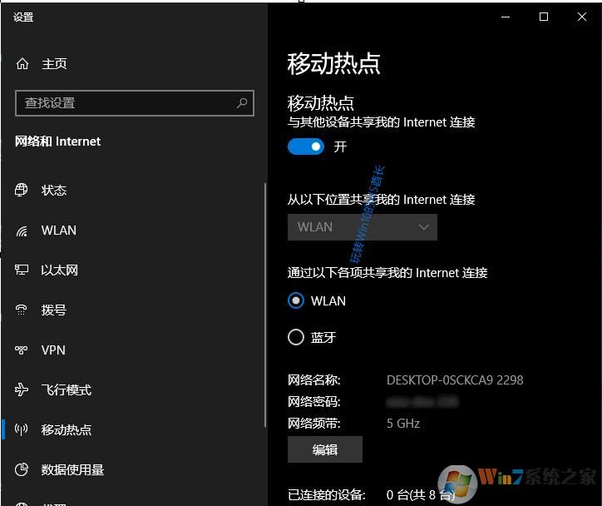Click the 编辑 button
This screenshot has height=506, width=602.
[x=325, y=449]
